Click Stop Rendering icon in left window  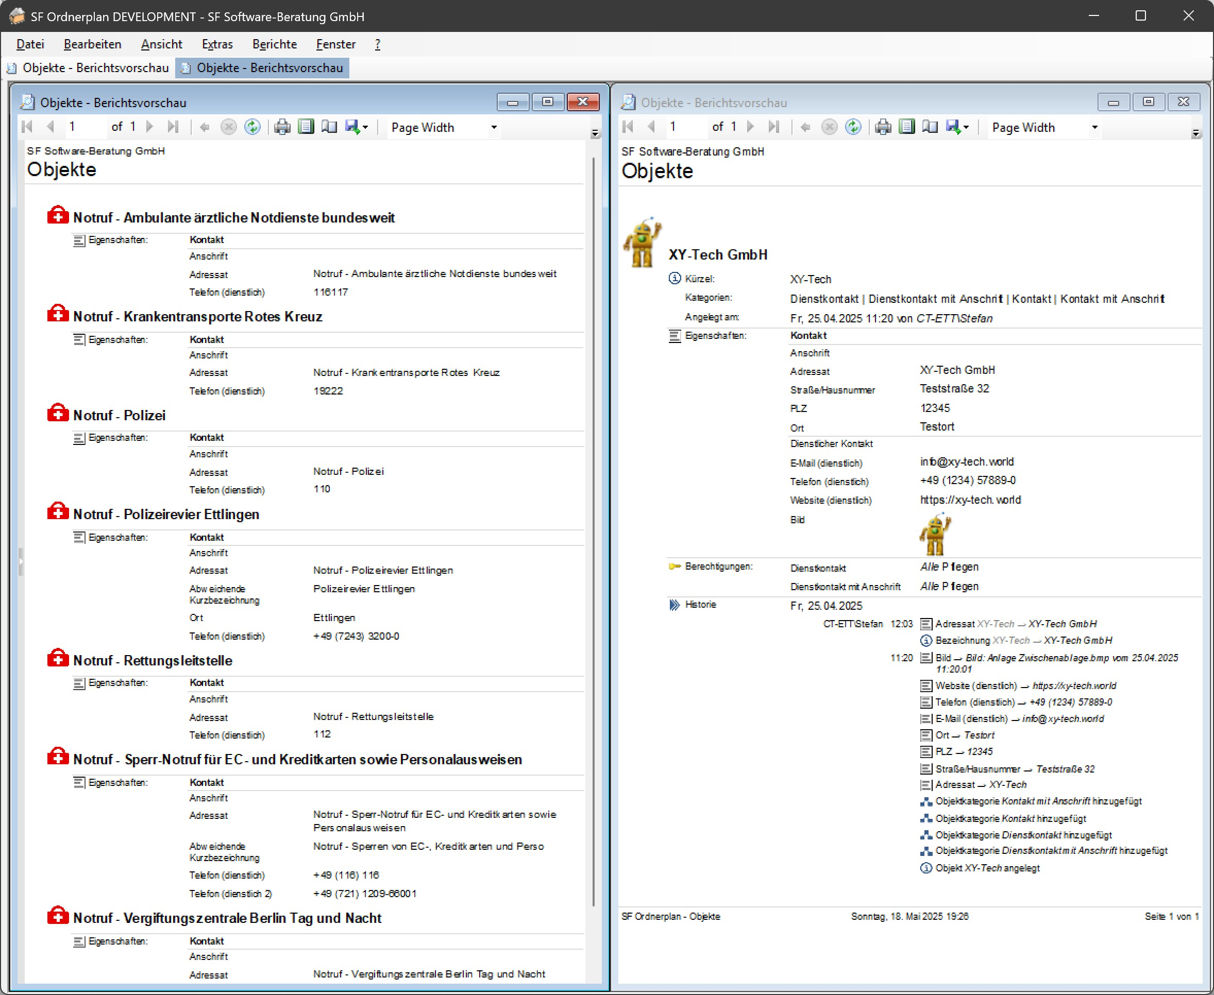(229, 127)
